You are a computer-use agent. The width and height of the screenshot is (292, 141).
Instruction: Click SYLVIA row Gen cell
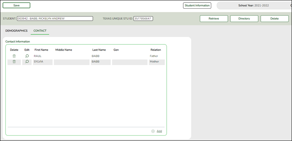(130, 62)
